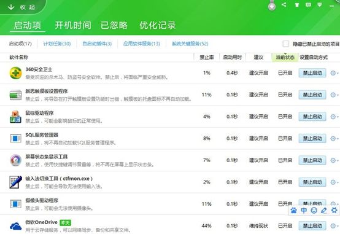Screen dimensions: 340x234
Task: Click 建议开启 in SQL服务管理器 row
Action: [x=258, y=138]
